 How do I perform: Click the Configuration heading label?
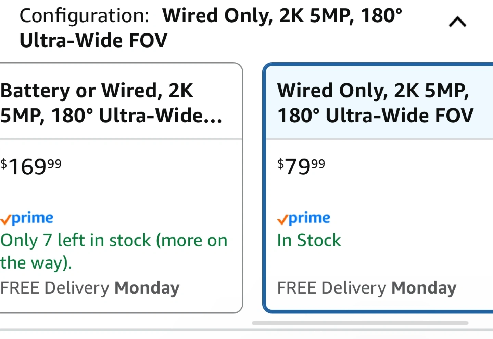tap(84, 16)
